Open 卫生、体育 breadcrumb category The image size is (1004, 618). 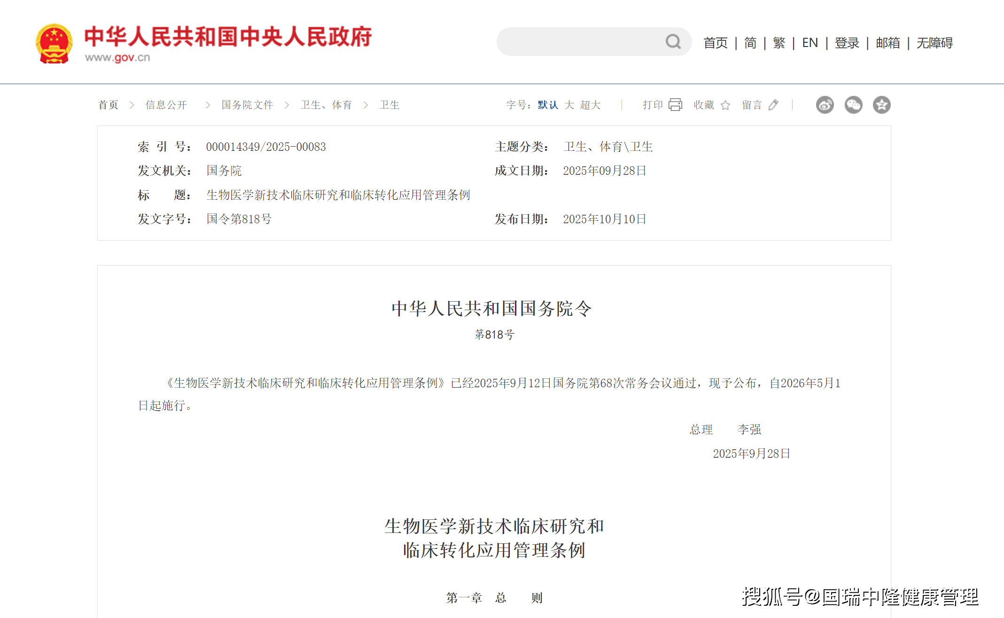[x=326, y=105]
